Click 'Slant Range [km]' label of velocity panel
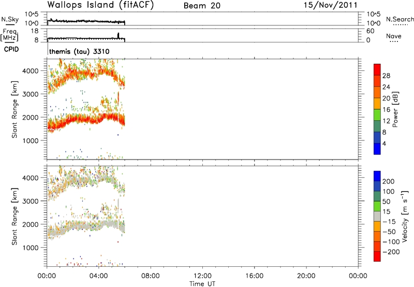This screenshot has width=414, height=287. click(x=14, y=217)
